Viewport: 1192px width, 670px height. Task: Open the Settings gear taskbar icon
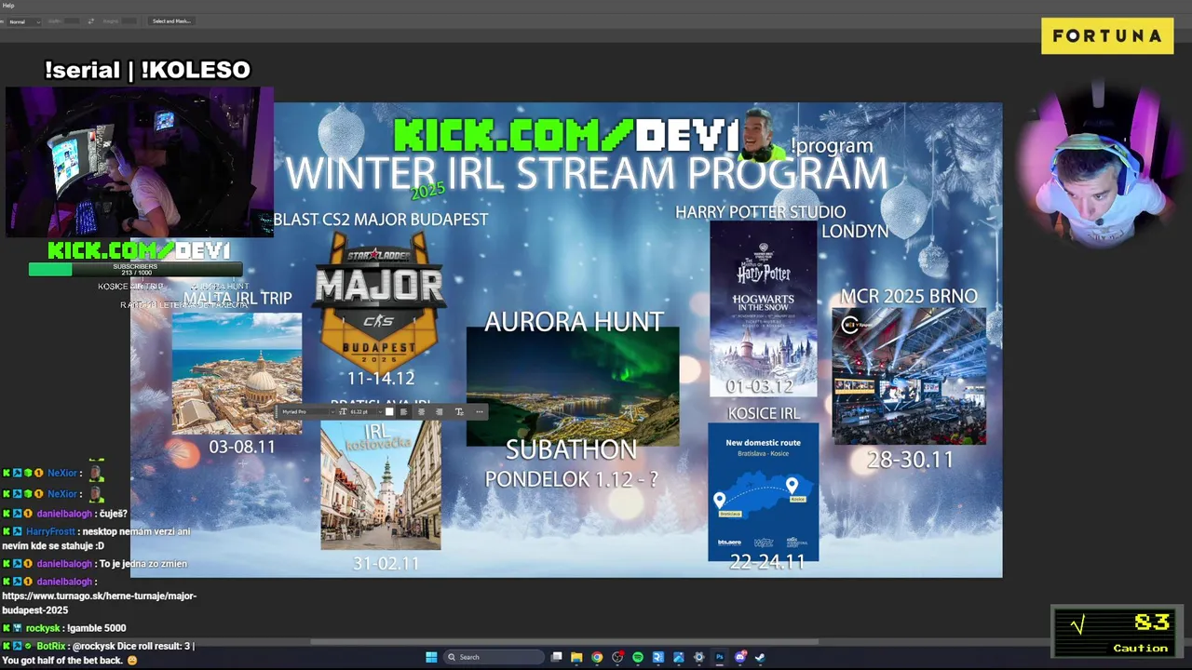(699, 657)
